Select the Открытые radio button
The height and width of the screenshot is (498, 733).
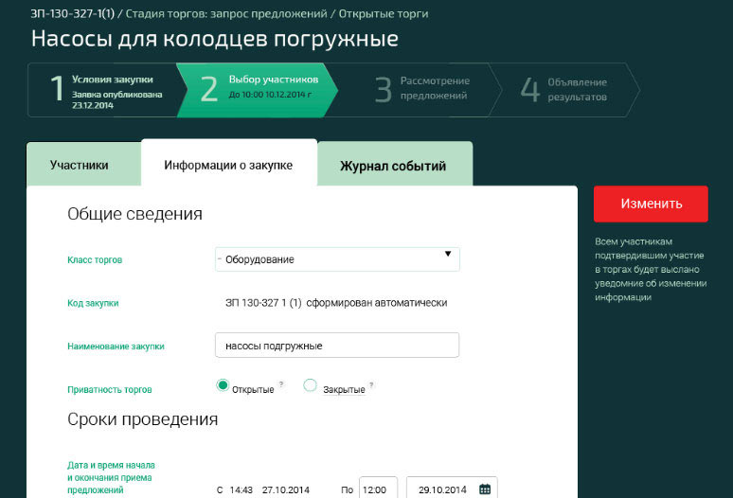coord(223,385)
